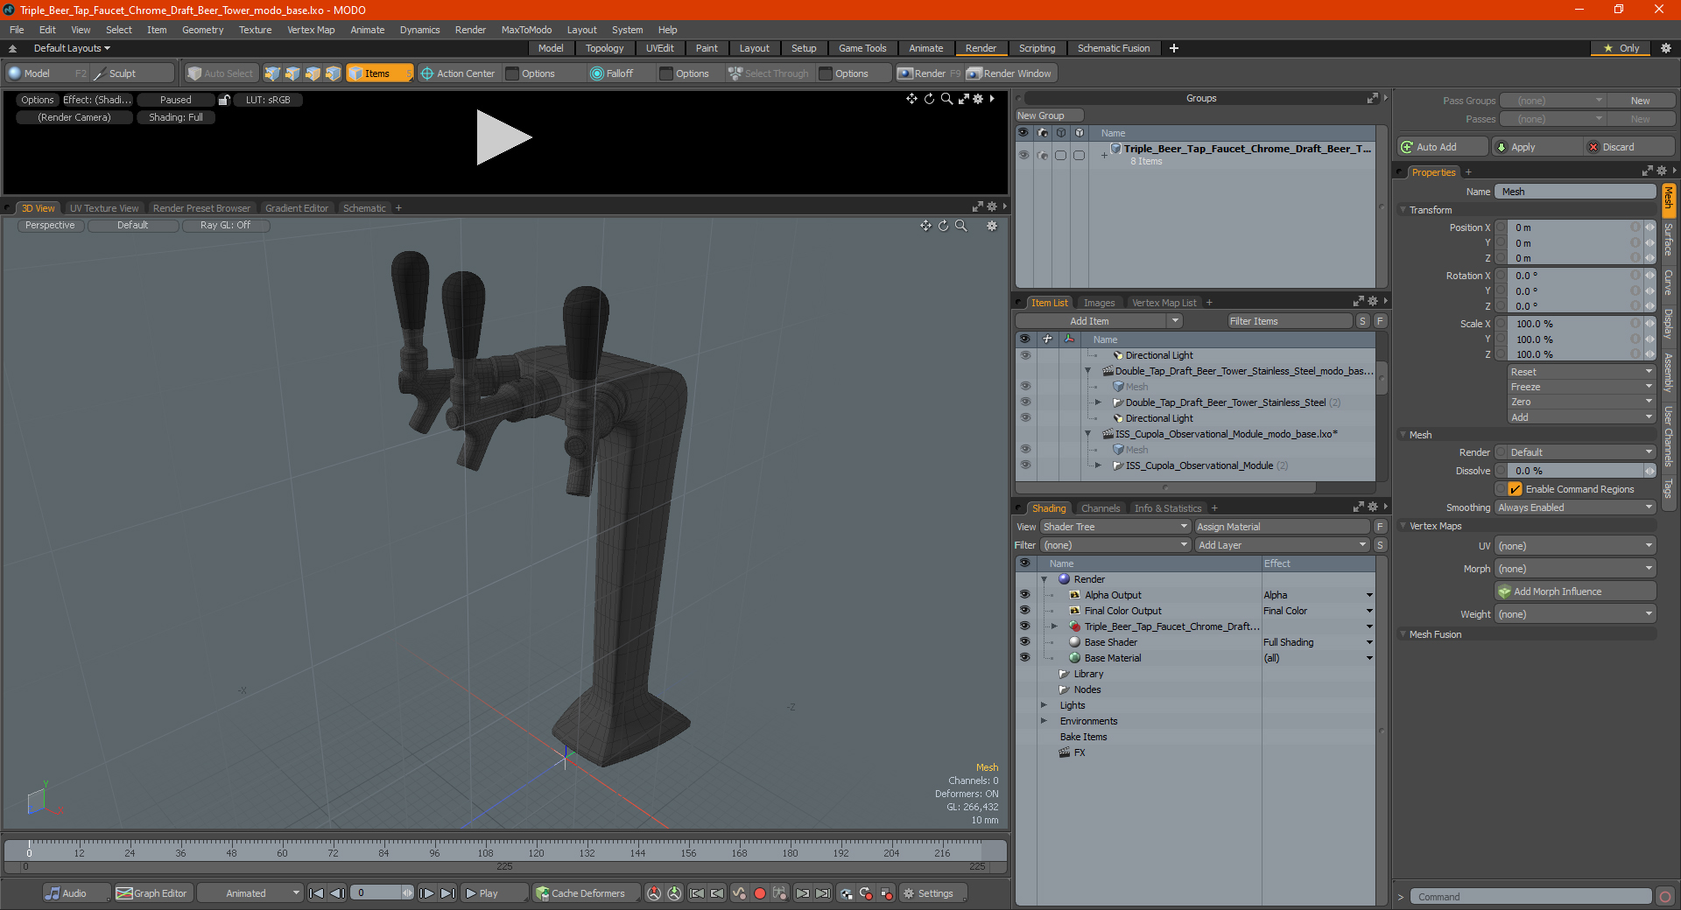The height and width of the screenshot is (910, 1681).
Task: Toggle visibility of Base Shader
Action: 1024,642
